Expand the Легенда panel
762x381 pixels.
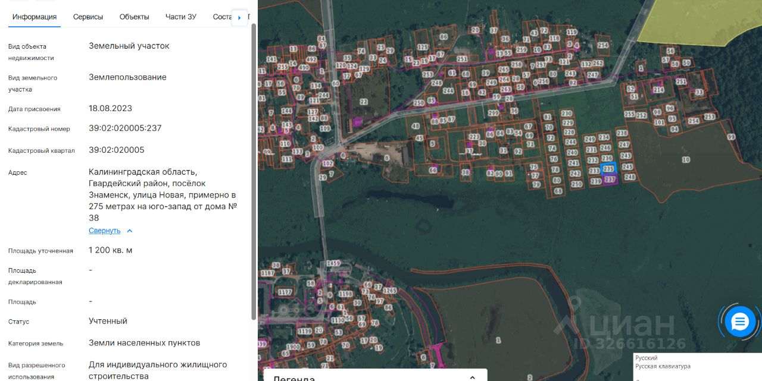coord(472,377)
